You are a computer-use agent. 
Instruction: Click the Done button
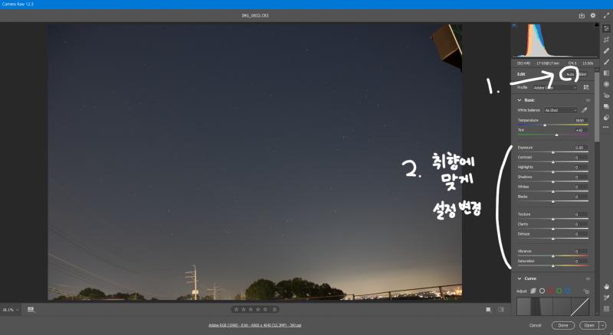[563, 325]
